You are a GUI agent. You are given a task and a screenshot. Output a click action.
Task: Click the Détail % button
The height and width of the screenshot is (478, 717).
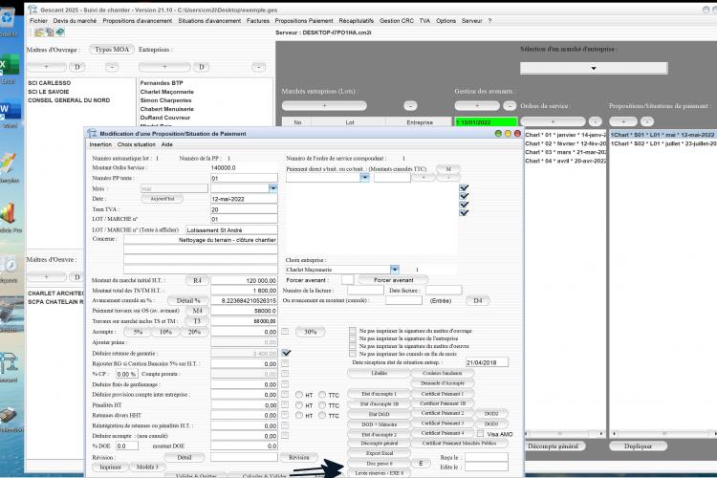(x=188, y=300)
